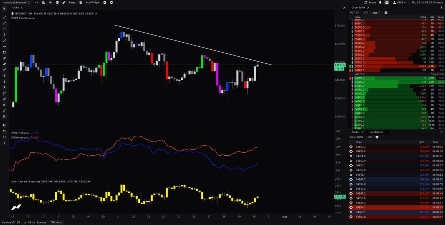Click the 64800.0 bid row in Order Book
The height and width of the screenshot is (225, 445).
pyautogui.click(x=396, y=78)
